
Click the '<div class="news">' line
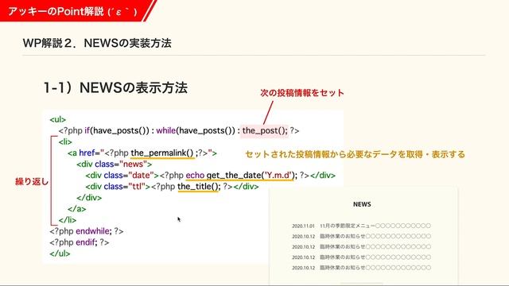(115, 164)
